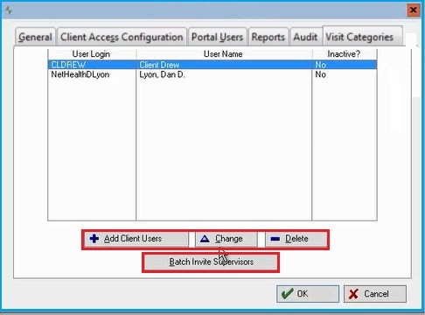Go to the Audit tab
This screenshot has height=315, width=425.
click(305, 37)
